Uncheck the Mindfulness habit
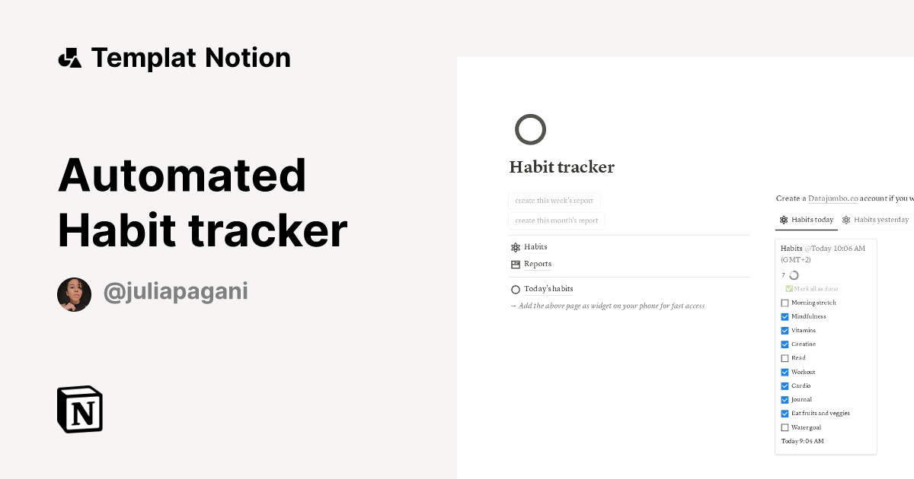Image resolution: width=914 pixels, height=479 pixels. click(x=785, y=316)
